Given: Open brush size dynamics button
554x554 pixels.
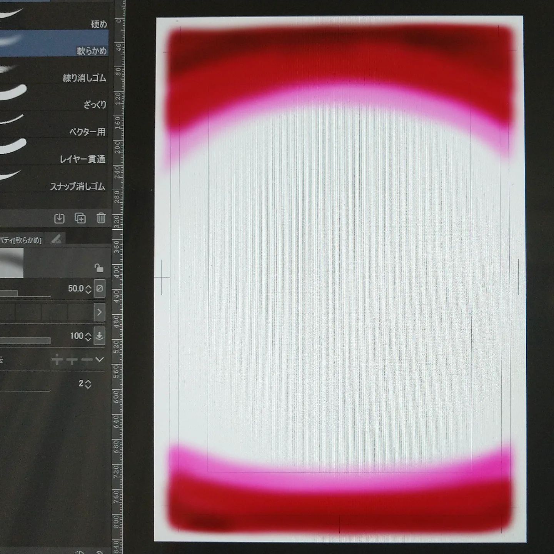Looking at the screenshot, I should pyautogui.click(x=100, y=288).
